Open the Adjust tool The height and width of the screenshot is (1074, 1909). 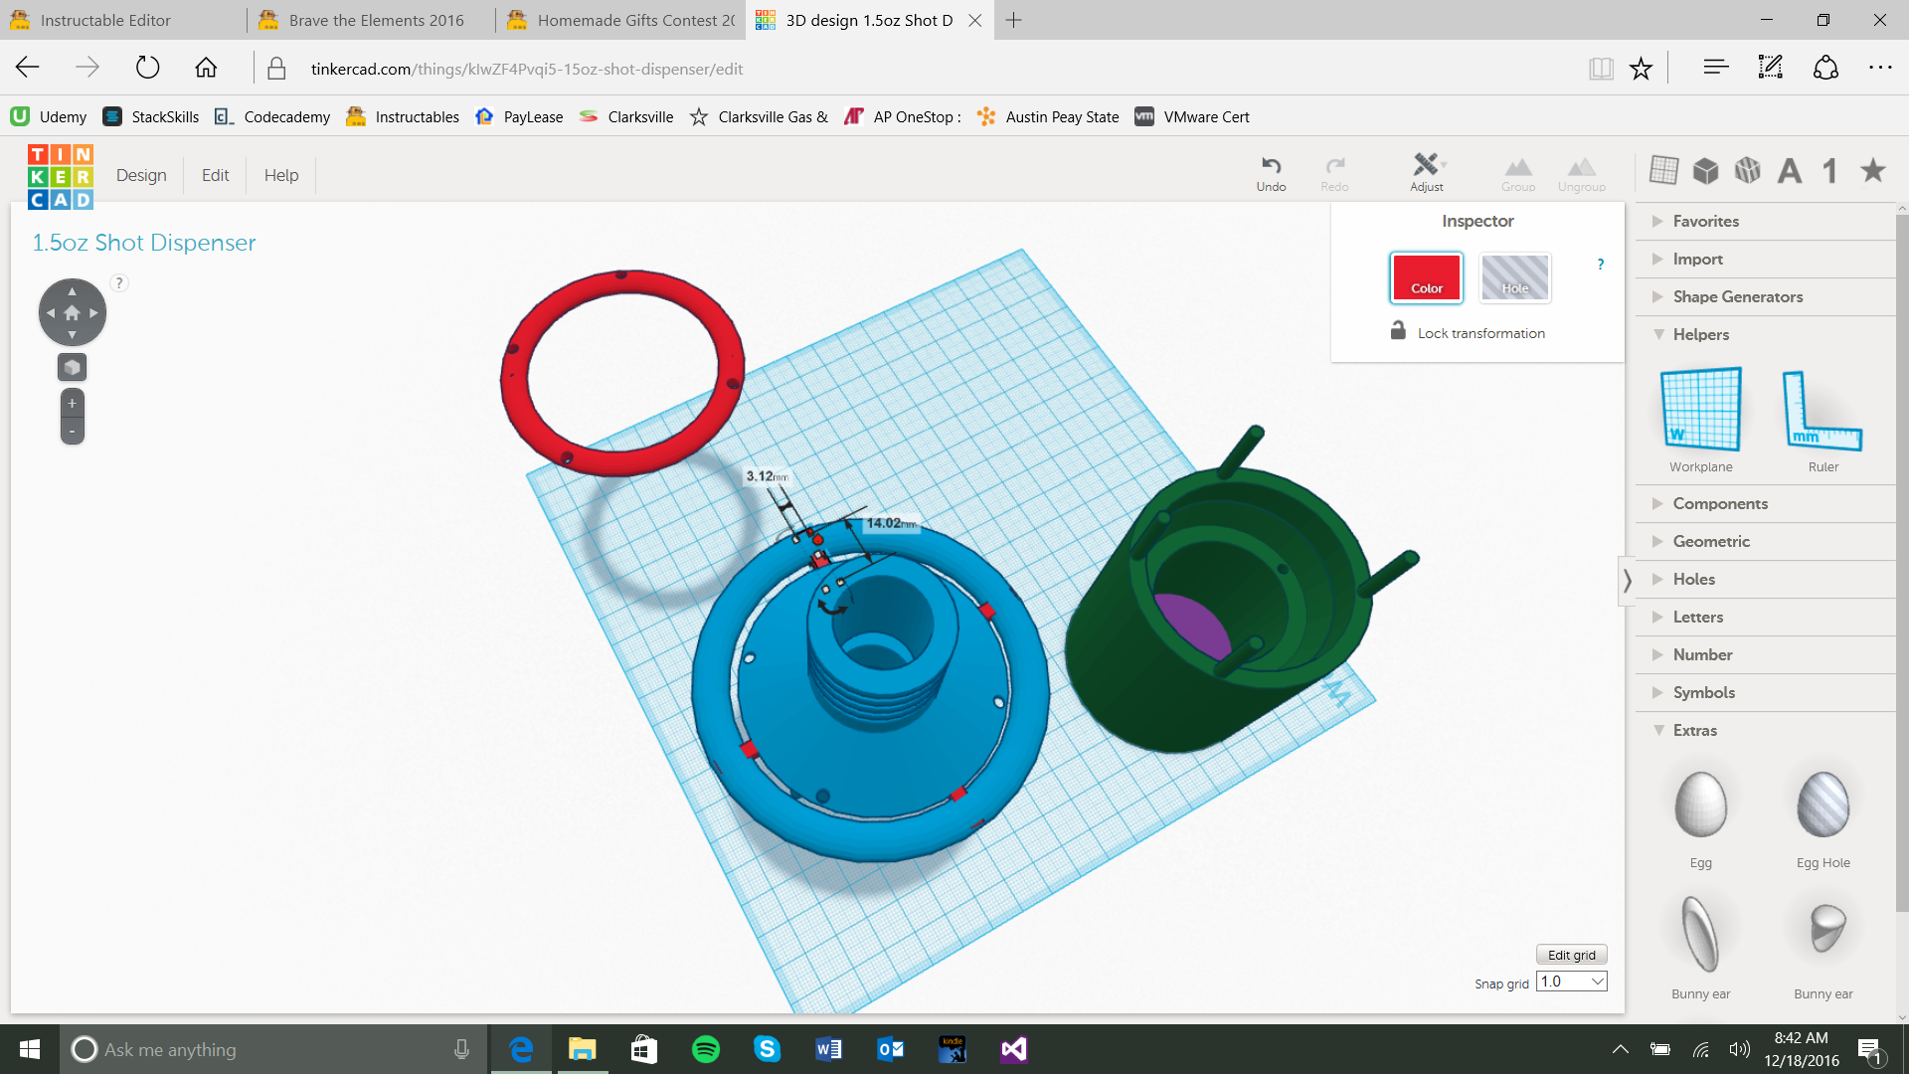click(x=1426, y=171)
